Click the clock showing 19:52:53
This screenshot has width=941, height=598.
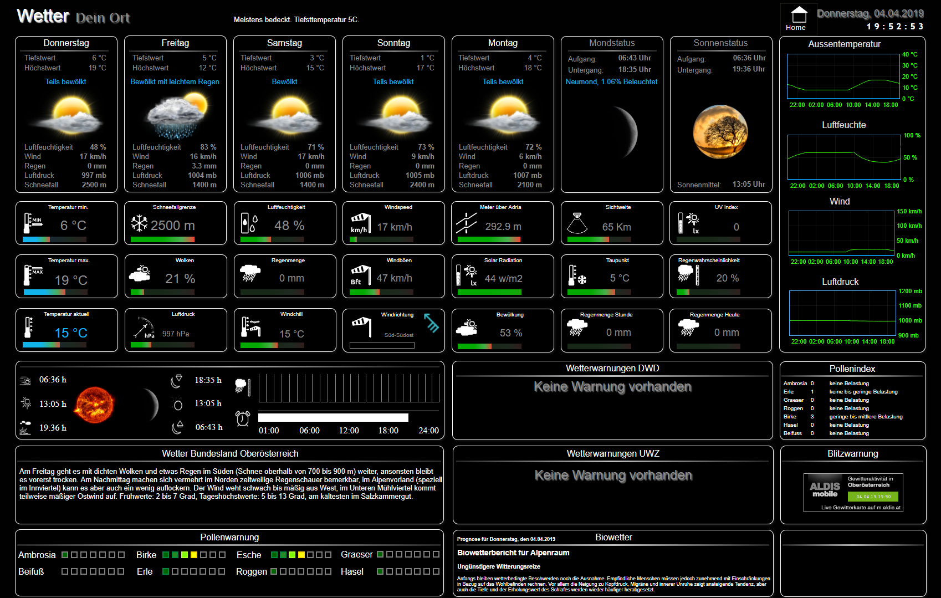896,27
